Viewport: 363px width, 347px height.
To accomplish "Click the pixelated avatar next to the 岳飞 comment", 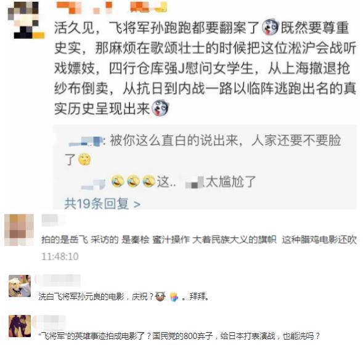I will 19,230.
